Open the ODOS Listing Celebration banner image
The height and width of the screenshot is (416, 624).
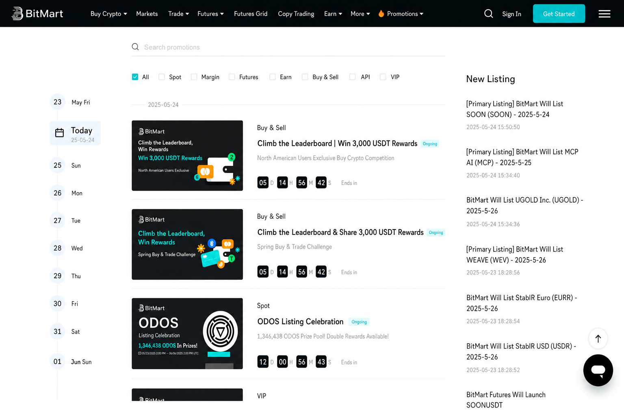[x=187, y=334]
